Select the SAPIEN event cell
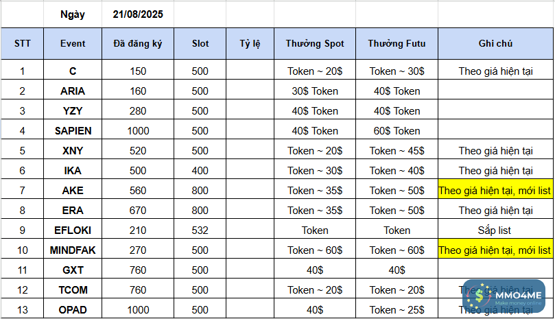Viewport: 555px width, 319px height. tap(73, 131)
